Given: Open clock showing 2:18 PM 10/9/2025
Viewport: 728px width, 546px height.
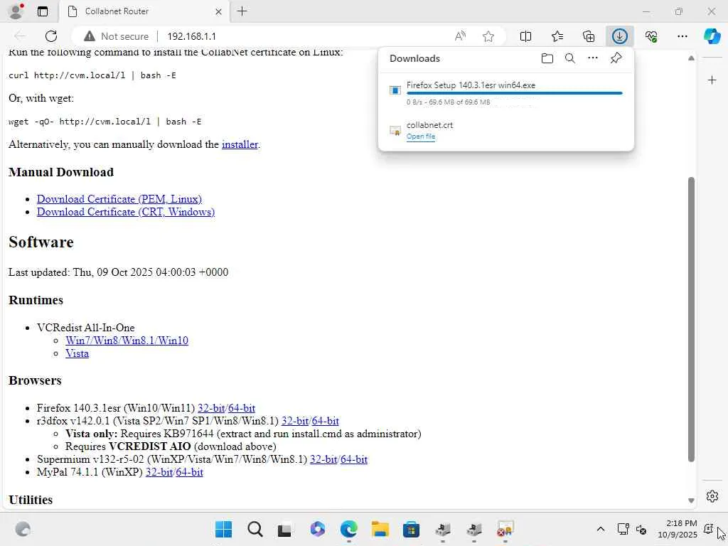Looking at the screenshot, I should pyautogui.click(x=678, y=529).
